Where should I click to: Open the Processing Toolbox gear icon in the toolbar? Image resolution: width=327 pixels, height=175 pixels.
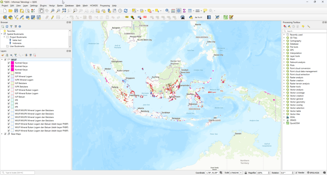(x=179, y=11)
